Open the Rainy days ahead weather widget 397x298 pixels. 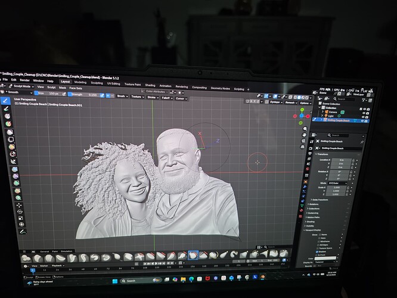40,283
